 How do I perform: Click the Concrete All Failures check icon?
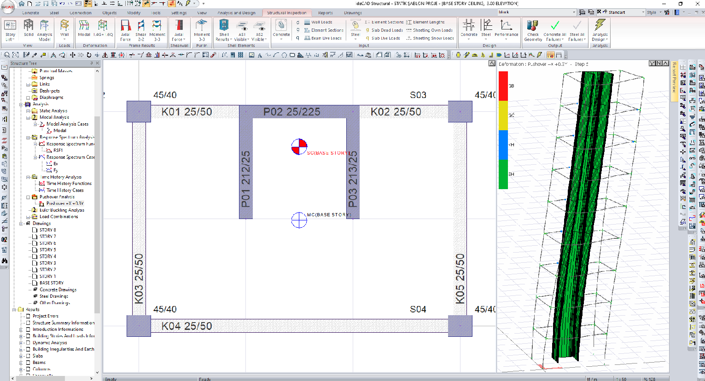tap(554, 29)
